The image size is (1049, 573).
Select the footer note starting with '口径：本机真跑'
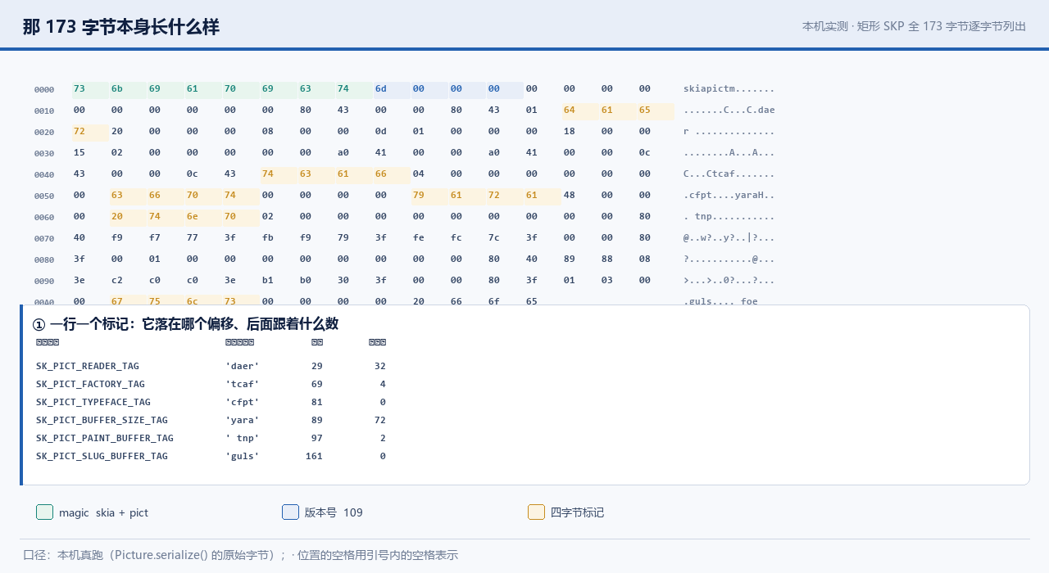tap(240, 555)
